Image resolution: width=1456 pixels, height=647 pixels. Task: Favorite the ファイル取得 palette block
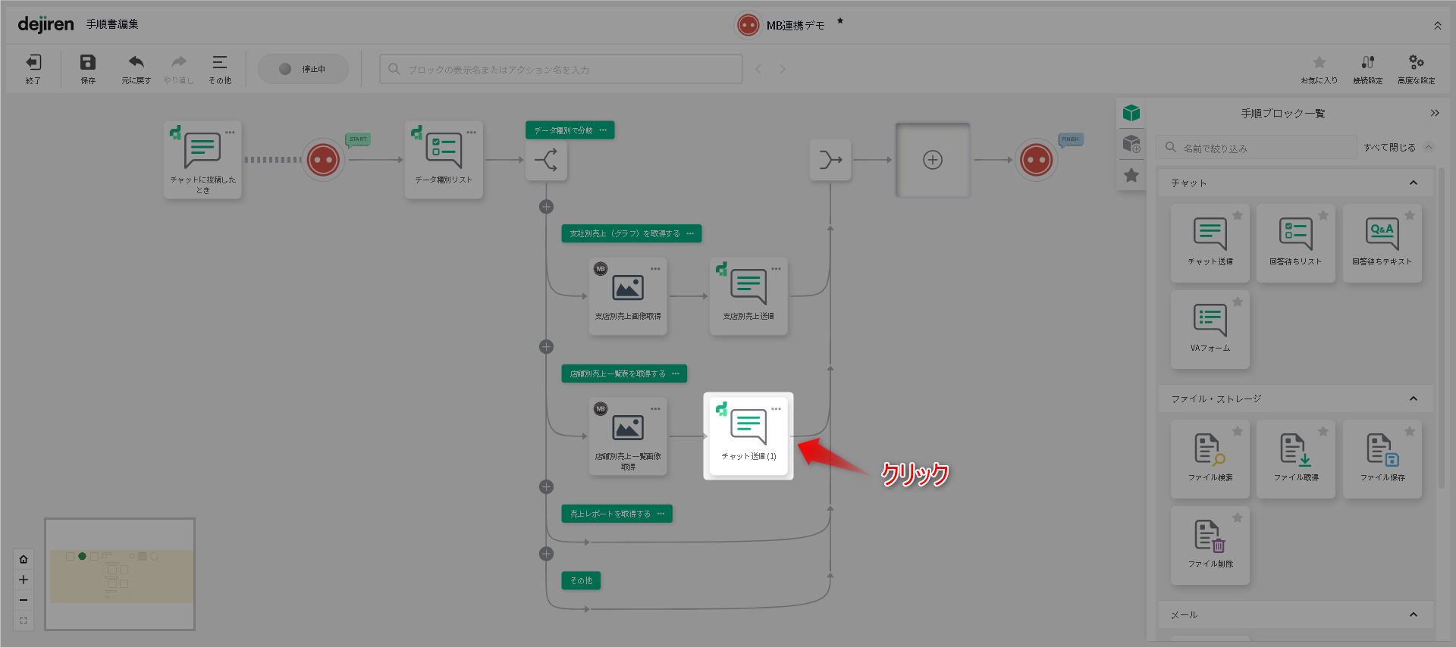point(1323,431)
